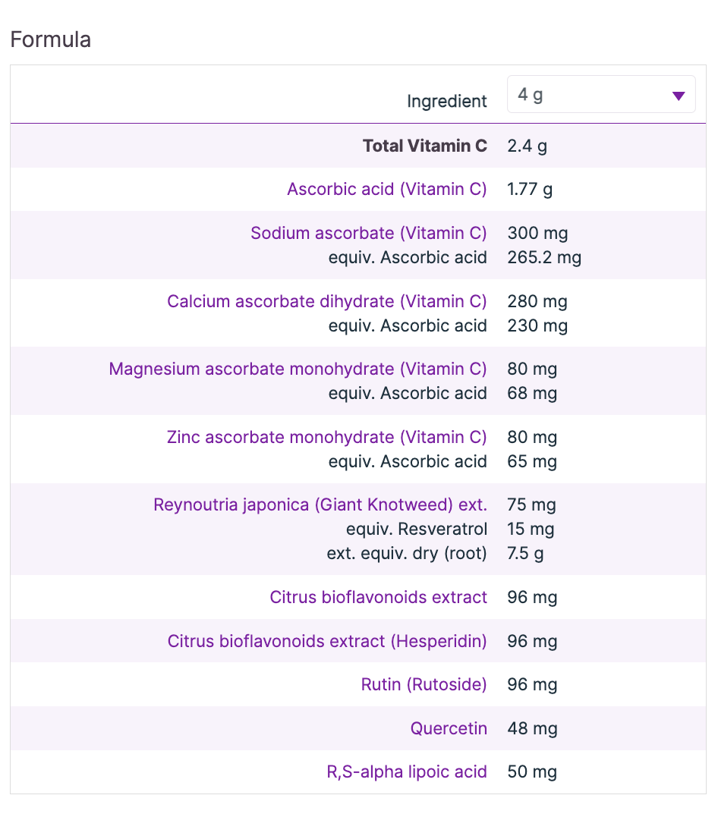718x836 pixels.
Task: Open the plain Citrus bioflavonoids extract link
Action: click(379, 597)
